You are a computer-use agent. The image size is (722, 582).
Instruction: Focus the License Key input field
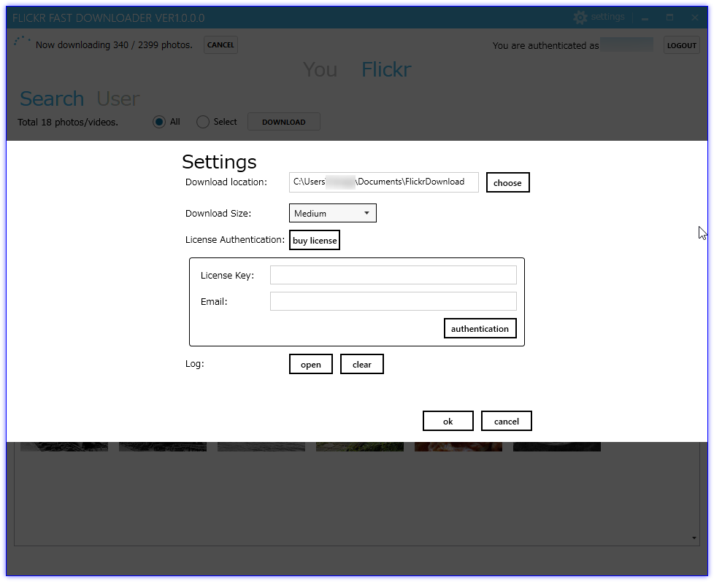pos(393,275)
